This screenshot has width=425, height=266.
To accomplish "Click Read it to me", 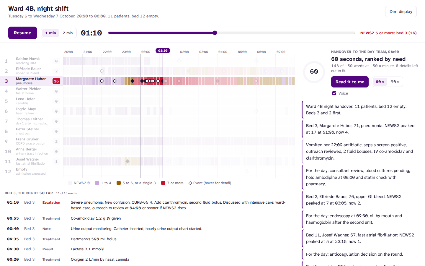I will [350, 82].
